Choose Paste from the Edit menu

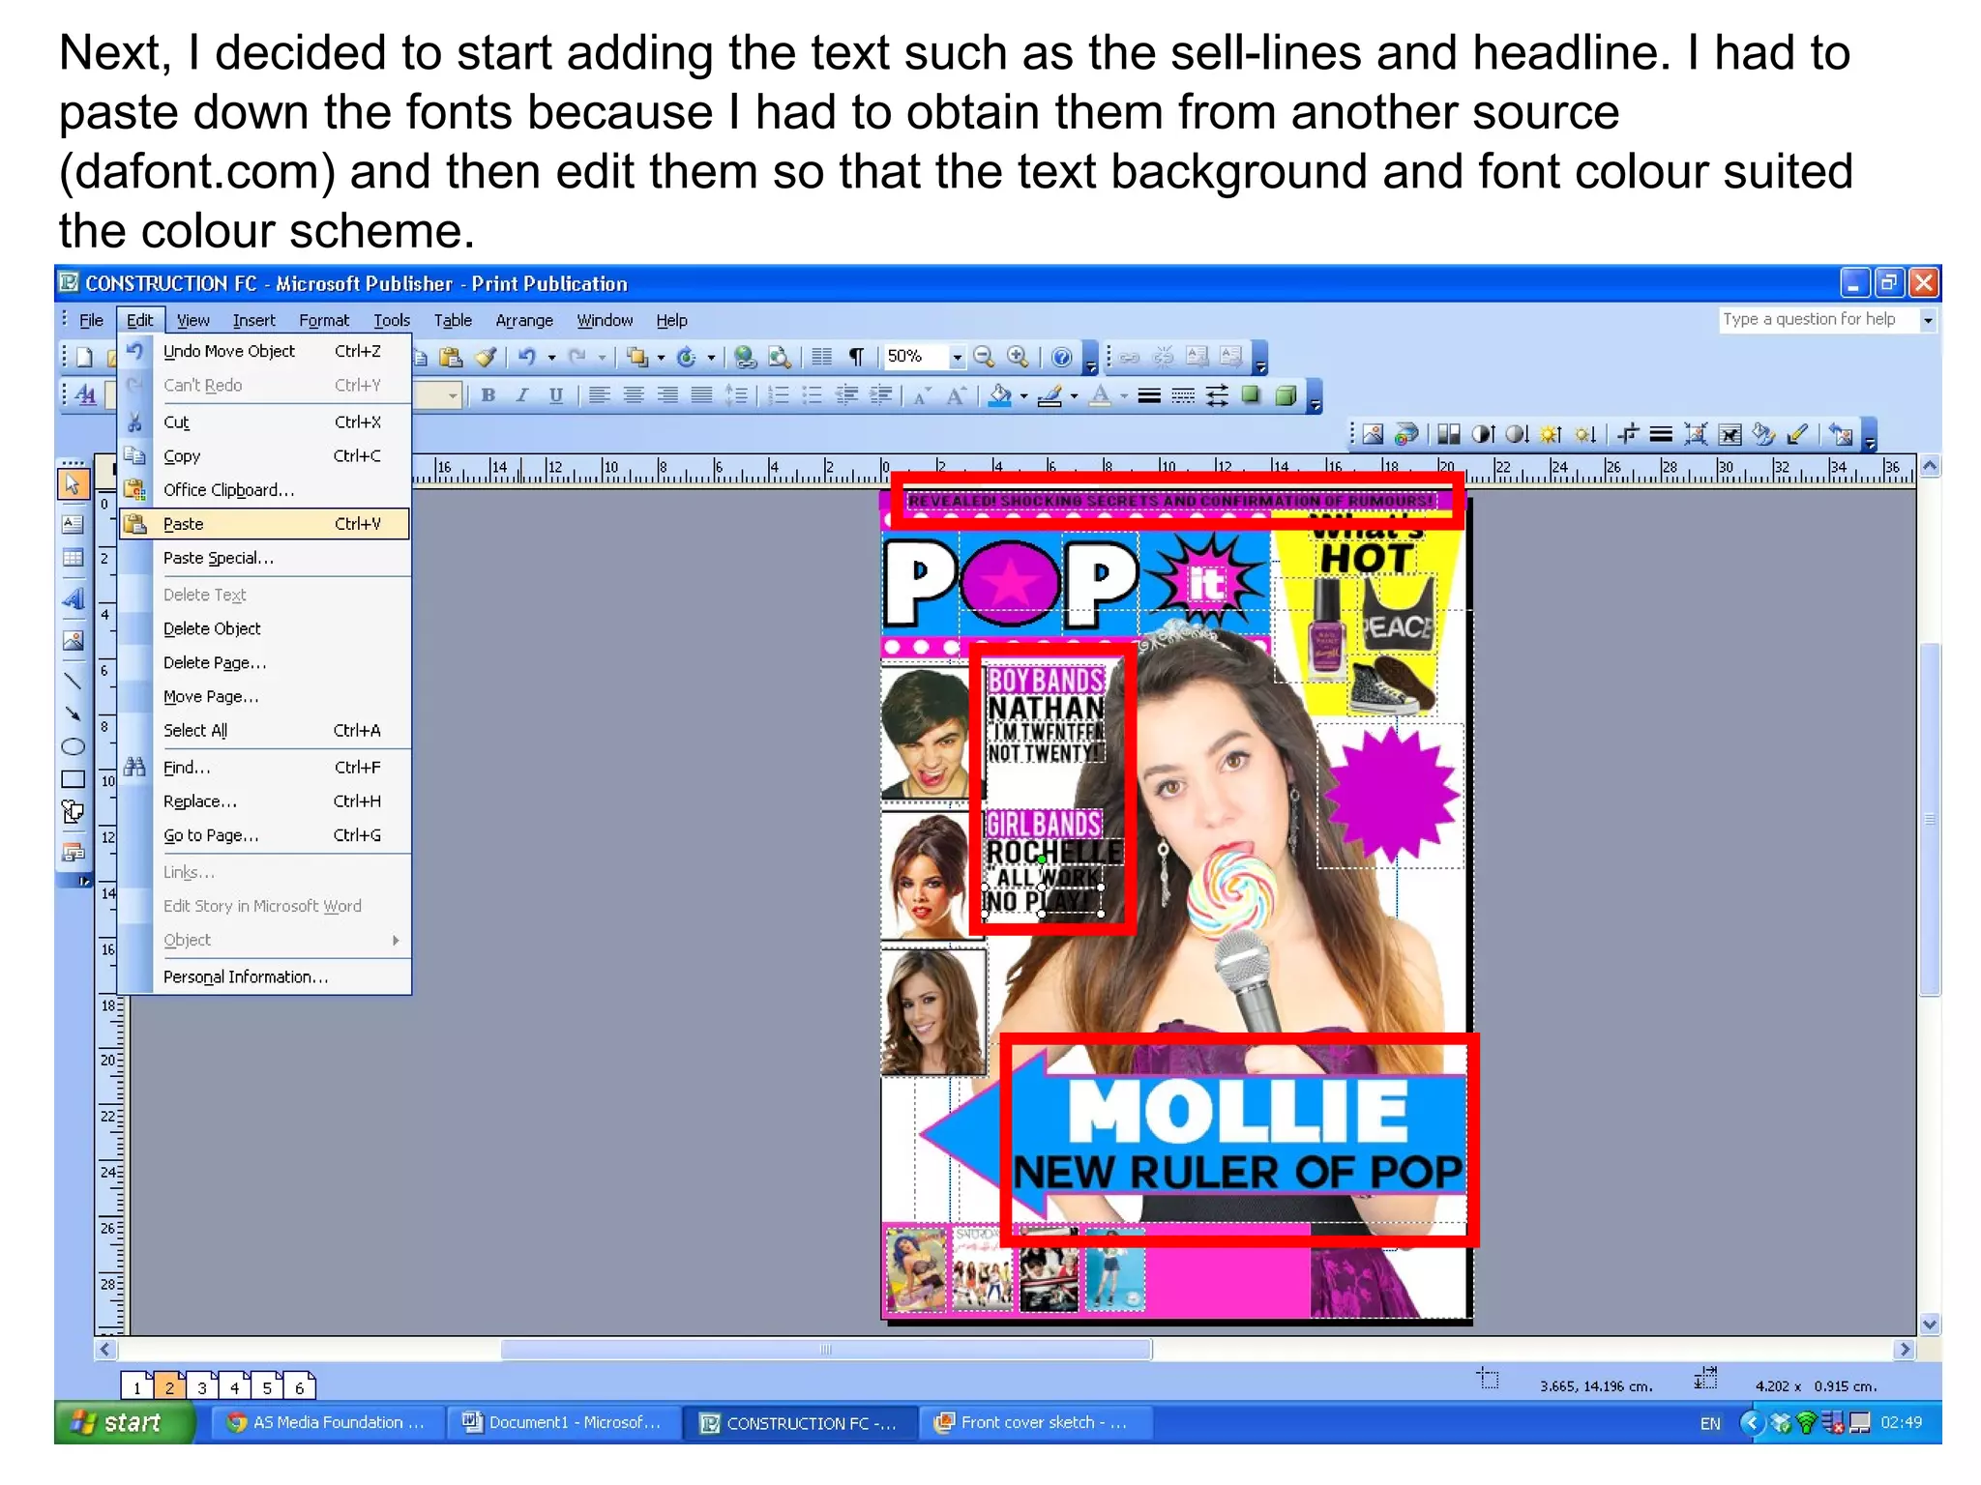265,524
